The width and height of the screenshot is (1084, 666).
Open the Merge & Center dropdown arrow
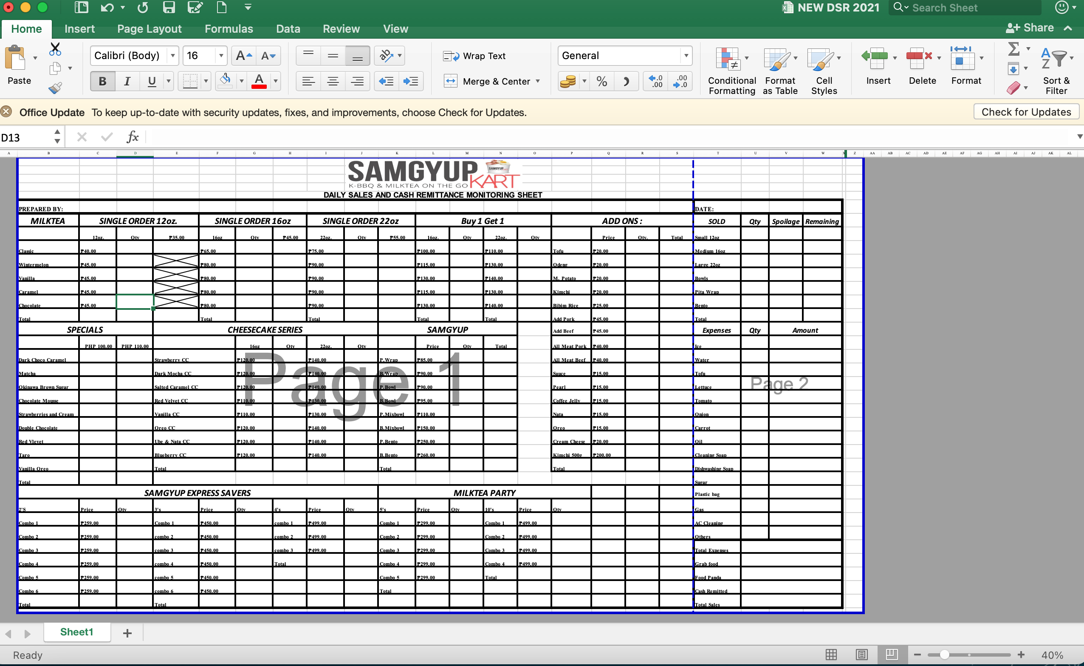537,82
